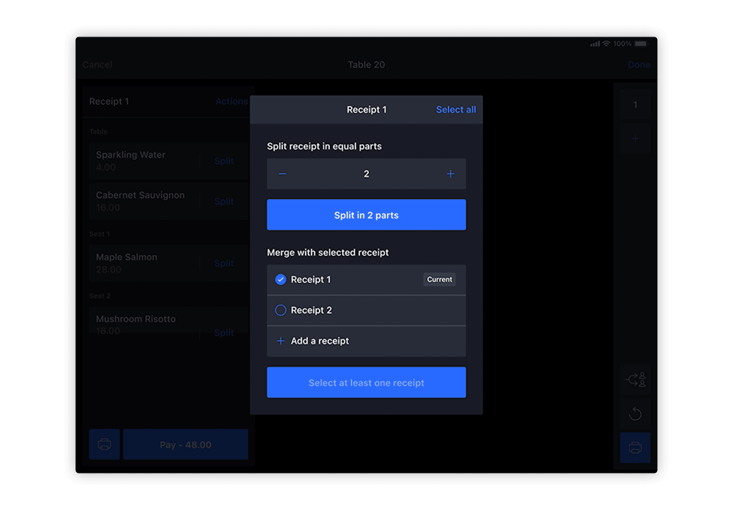Image resolution: width=733 pixels, height=513 pixels.
Task: Click the Pay - 48.00 button
Action: pyautogui.click(x=185, y=444)
